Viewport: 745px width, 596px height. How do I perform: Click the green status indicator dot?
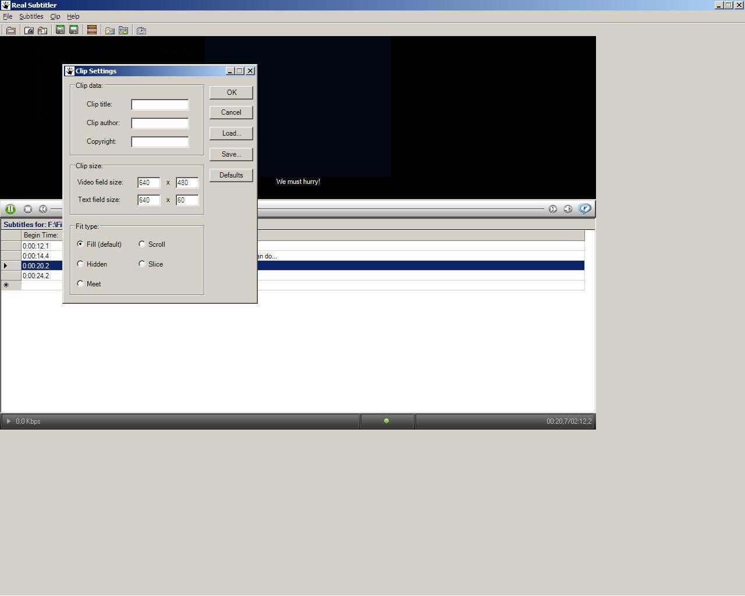(386, 421)
